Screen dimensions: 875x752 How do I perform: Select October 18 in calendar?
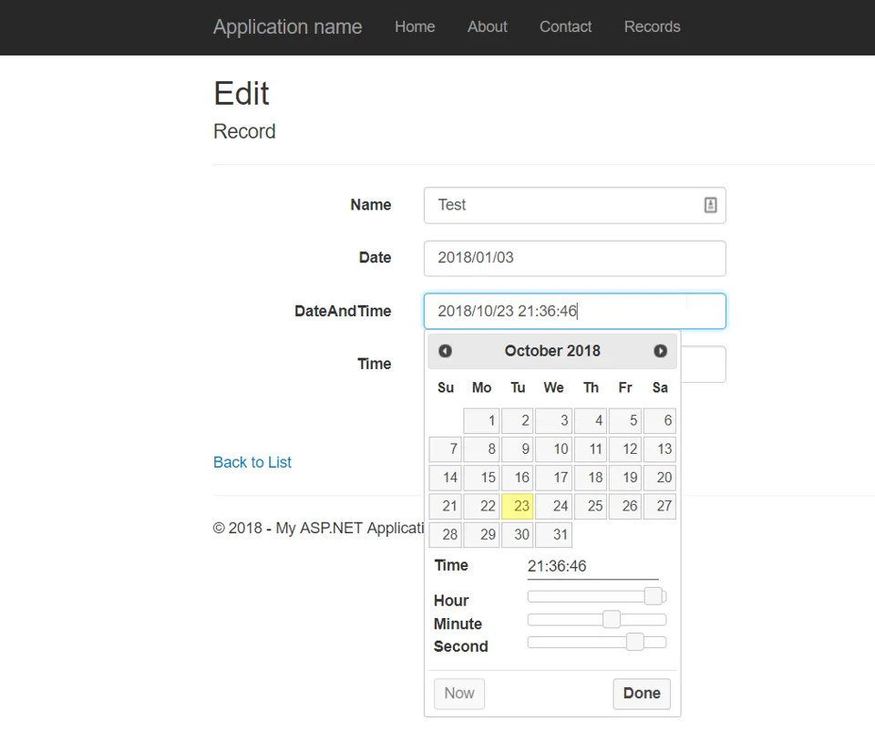591,478
